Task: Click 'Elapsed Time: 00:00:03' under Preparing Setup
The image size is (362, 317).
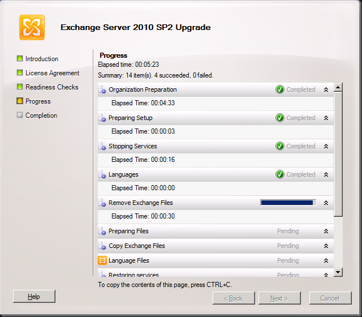Action: pos(143,131)
